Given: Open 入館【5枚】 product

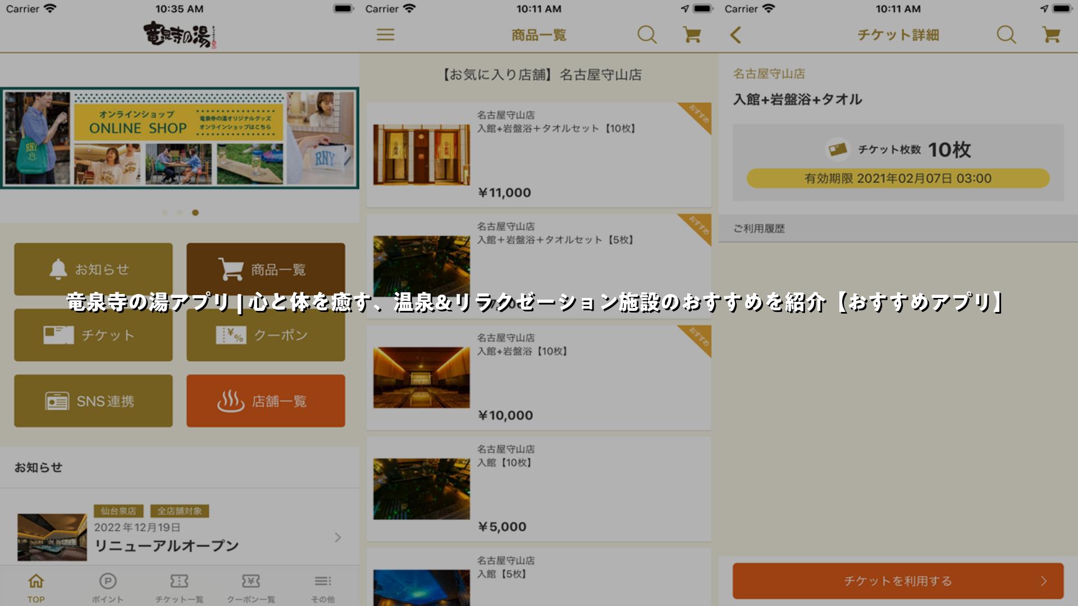Looking at the screenshot, I should pyautogui.click(x=539, y=577).
